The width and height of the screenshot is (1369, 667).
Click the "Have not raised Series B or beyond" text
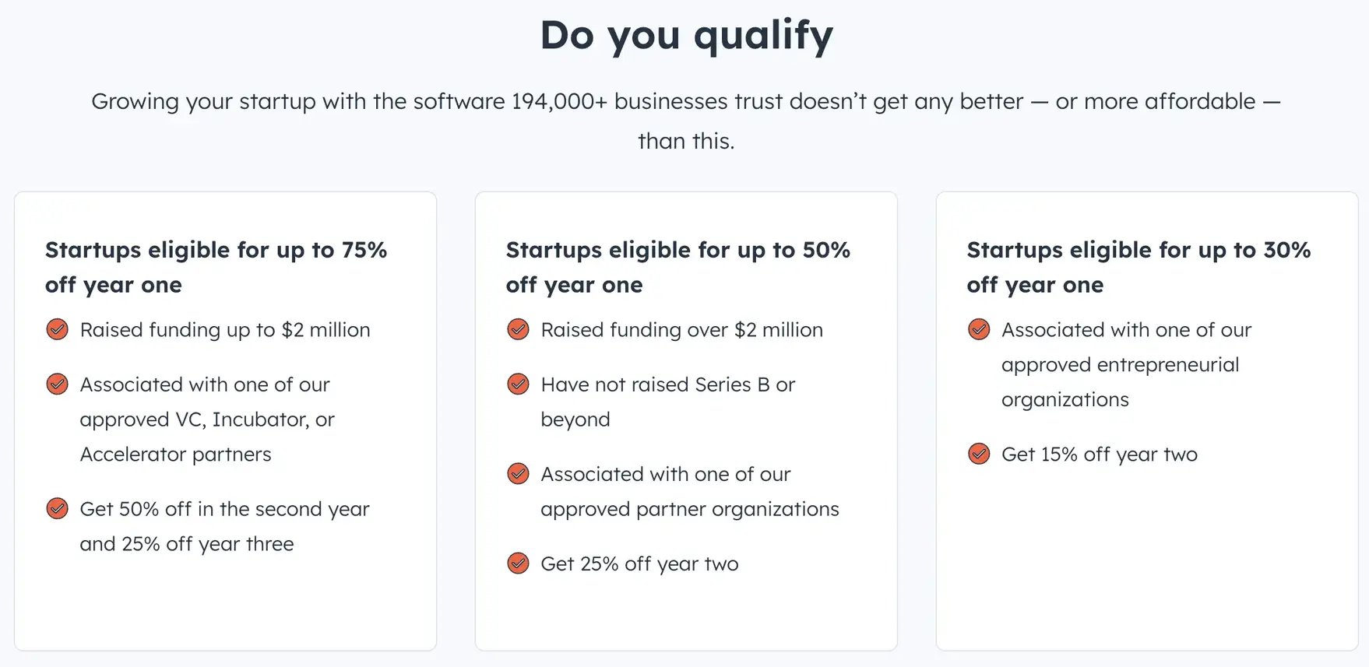667,402
